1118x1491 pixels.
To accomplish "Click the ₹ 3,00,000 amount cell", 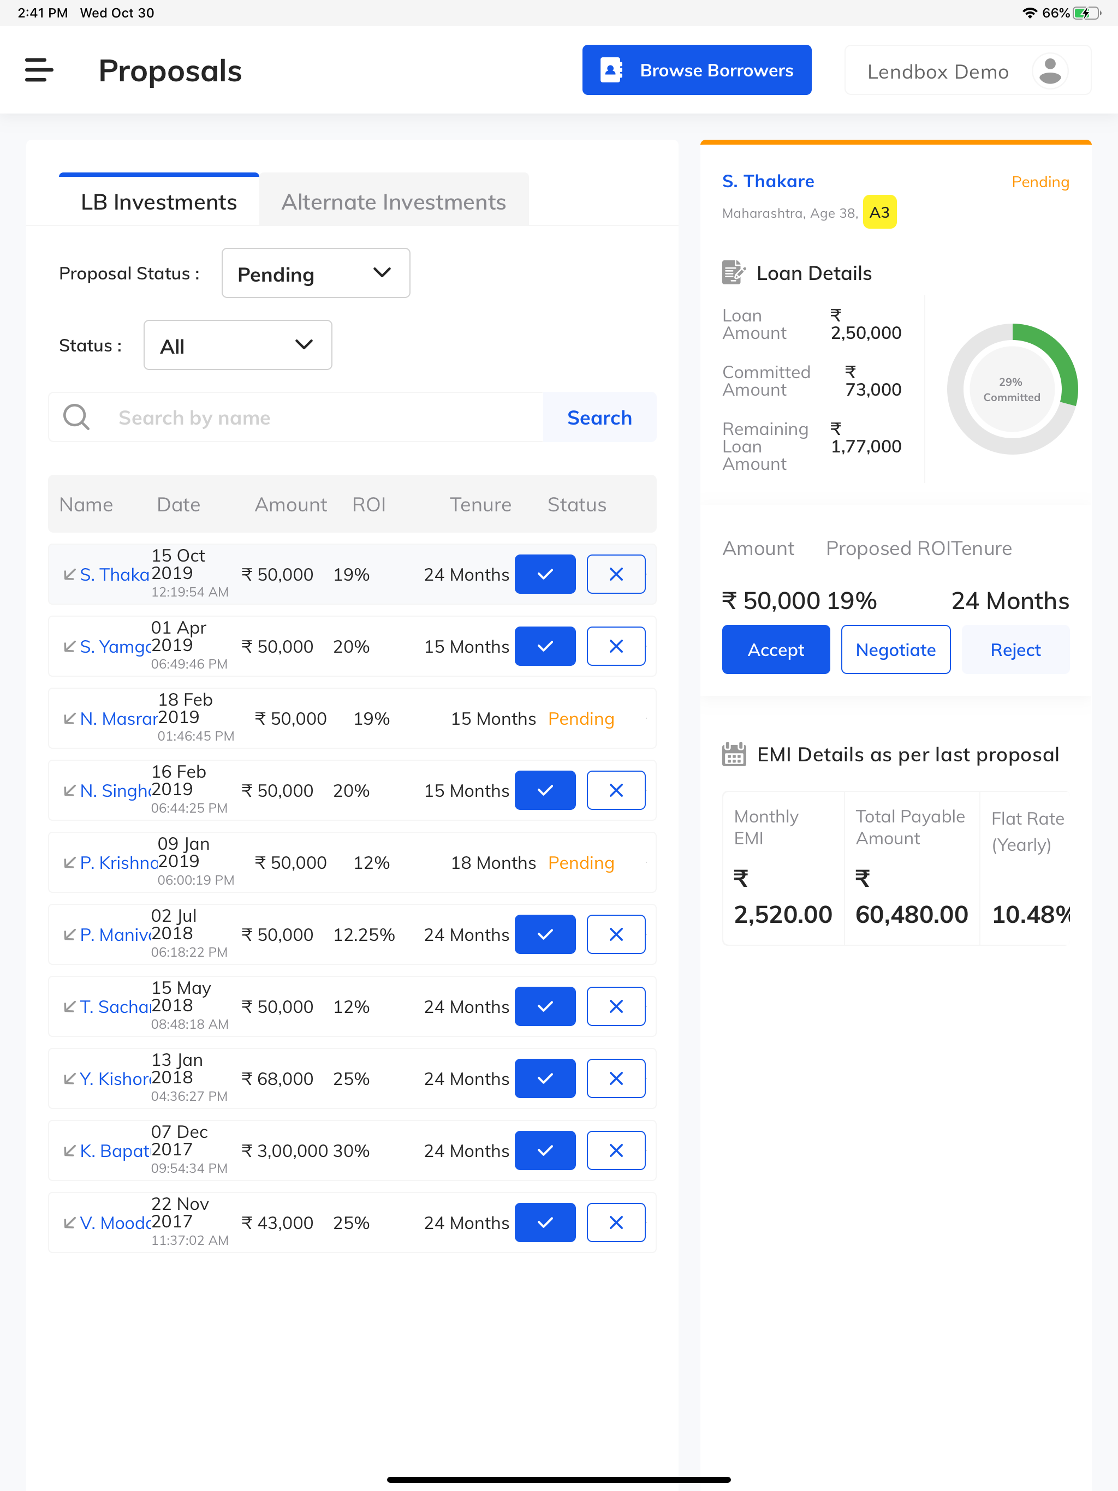I will (284, 1150).
